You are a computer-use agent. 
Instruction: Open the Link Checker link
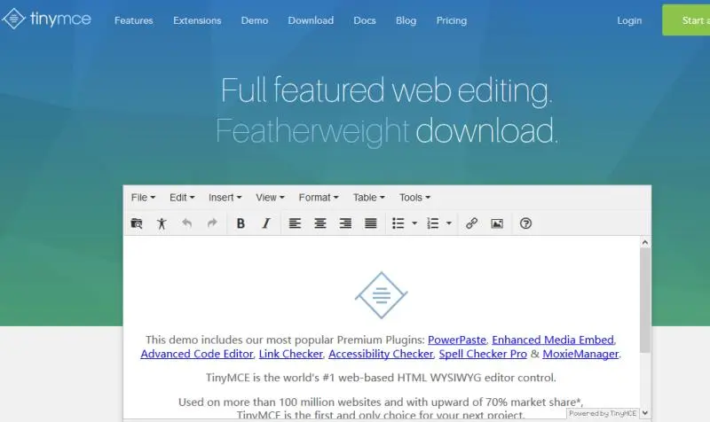pyautogui.click(x=291, y=354)
